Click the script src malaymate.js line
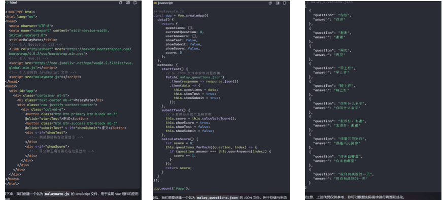 pyautogui.click(x=45, y=77)
